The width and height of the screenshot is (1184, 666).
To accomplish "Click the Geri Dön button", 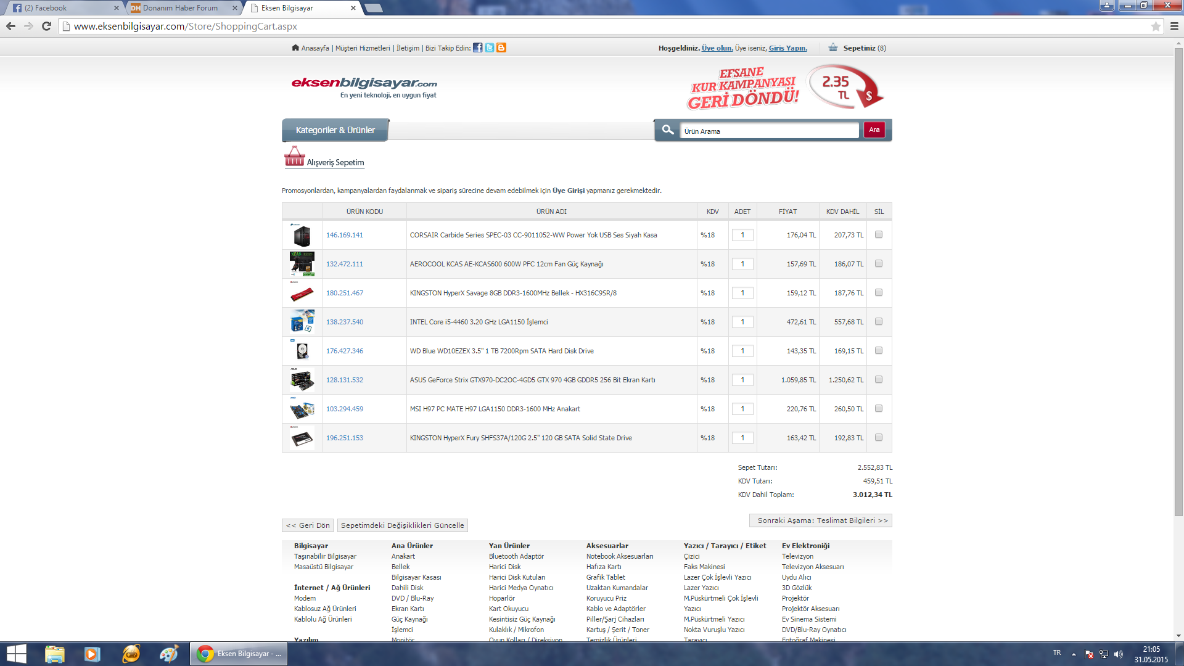I will click(x=308, y=525).
